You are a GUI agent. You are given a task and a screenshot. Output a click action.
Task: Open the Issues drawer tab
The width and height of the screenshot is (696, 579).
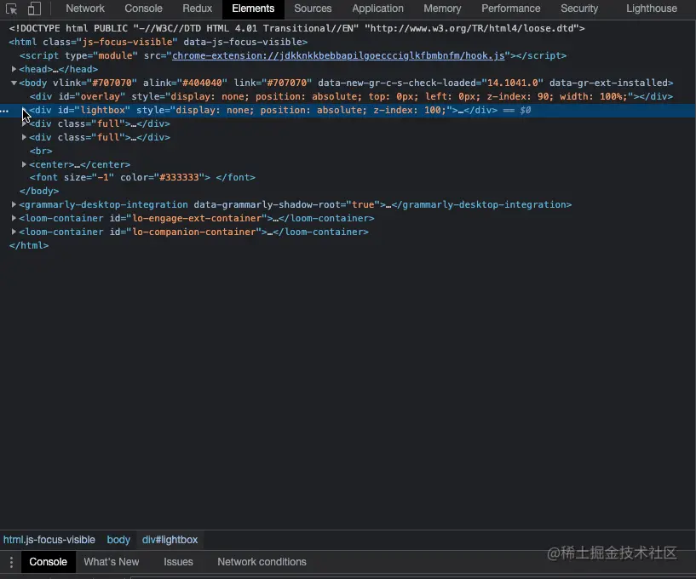pyautogui.click(x=178, y=562)
